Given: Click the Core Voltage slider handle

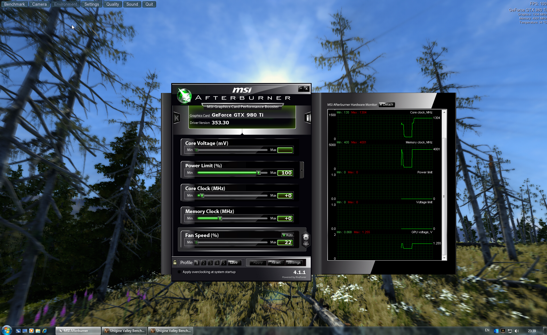Looking at the screenshot, I should pos(197,150).
